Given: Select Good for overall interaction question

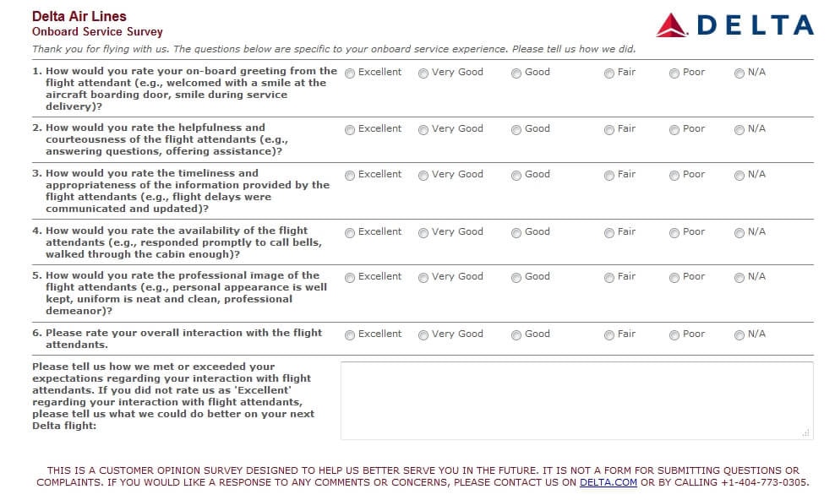Looking at the screenshot, I should pyautogui.click(x=516, y=335).
